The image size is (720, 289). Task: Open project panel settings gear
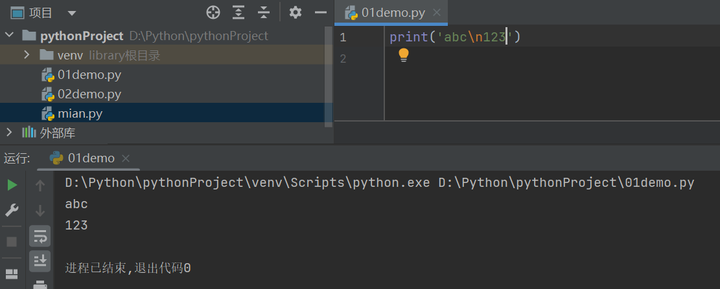296,12
